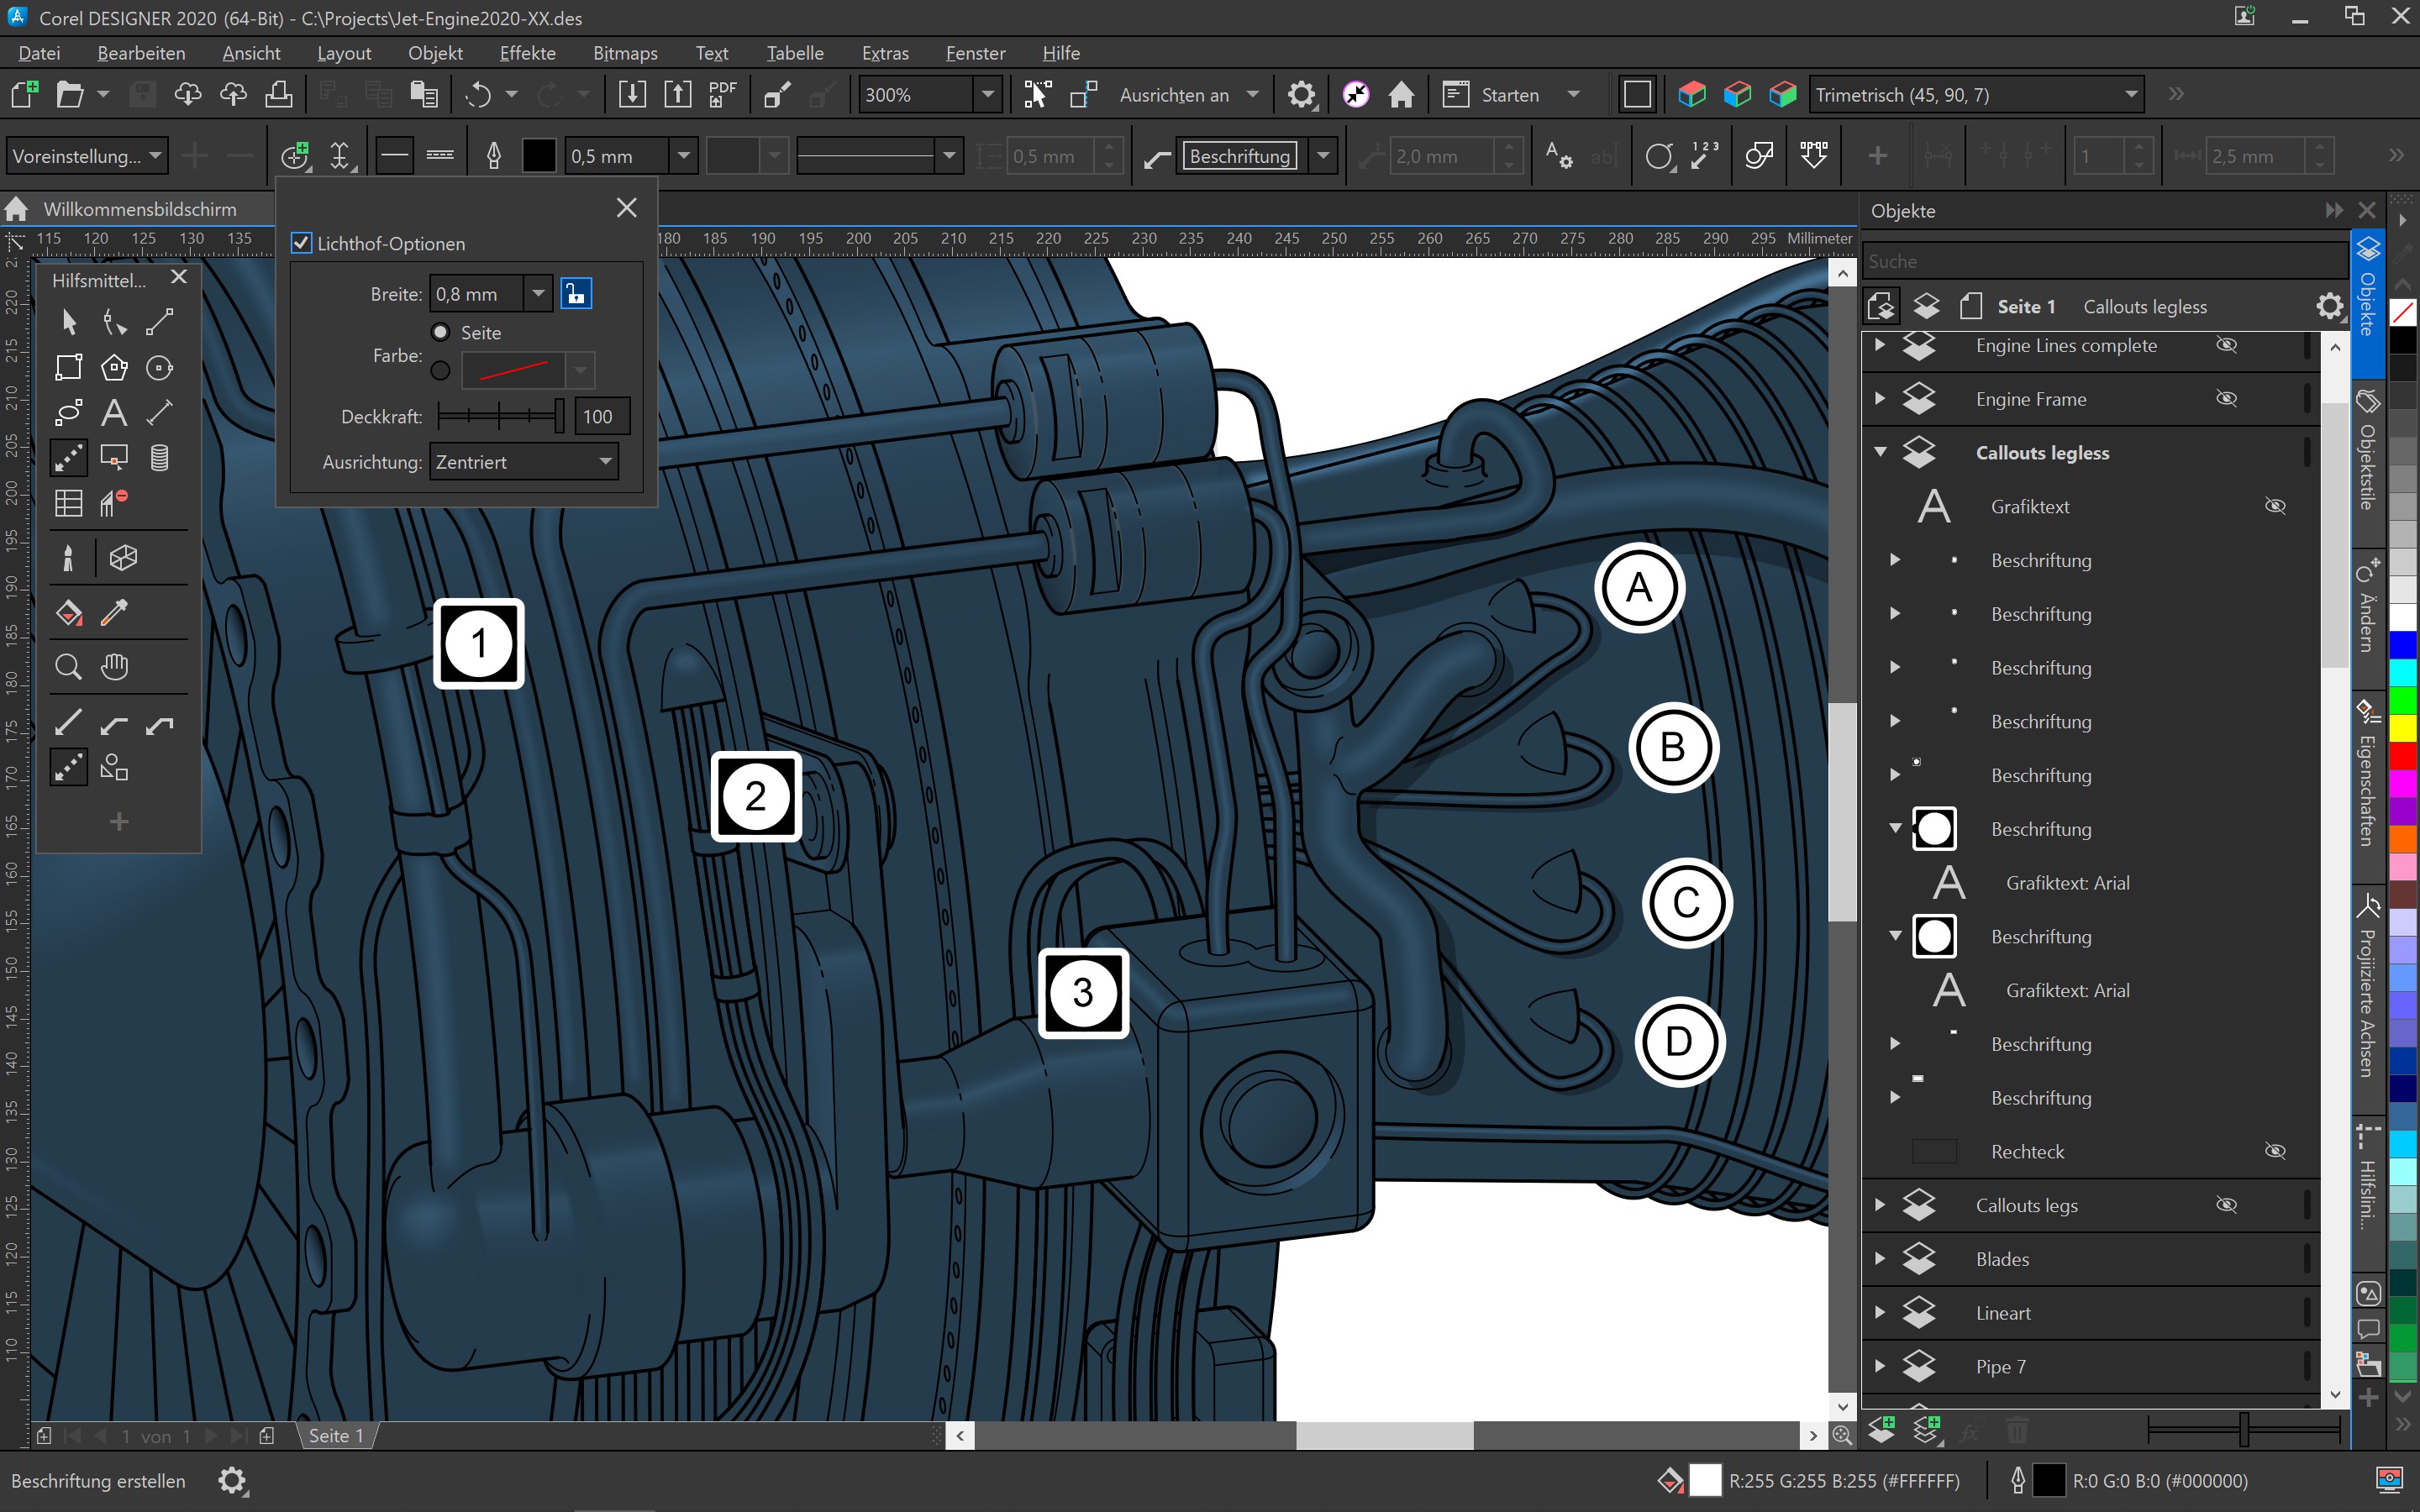Select the Table tool in the toolbox
This screenshot has width=2420, height=1512.
pos(68,503)
